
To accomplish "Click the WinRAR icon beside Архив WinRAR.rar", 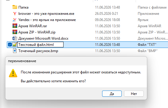I will pos(15,26).
